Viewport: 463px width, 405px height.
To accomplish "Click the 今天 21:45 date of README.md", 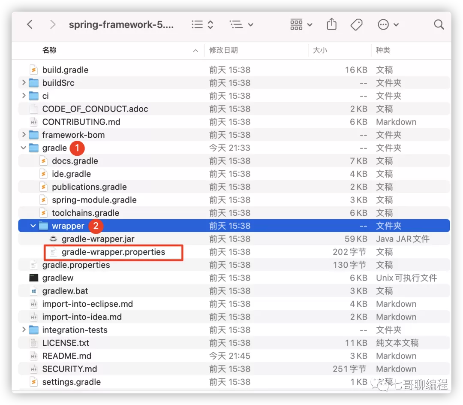I will point(229,356).
